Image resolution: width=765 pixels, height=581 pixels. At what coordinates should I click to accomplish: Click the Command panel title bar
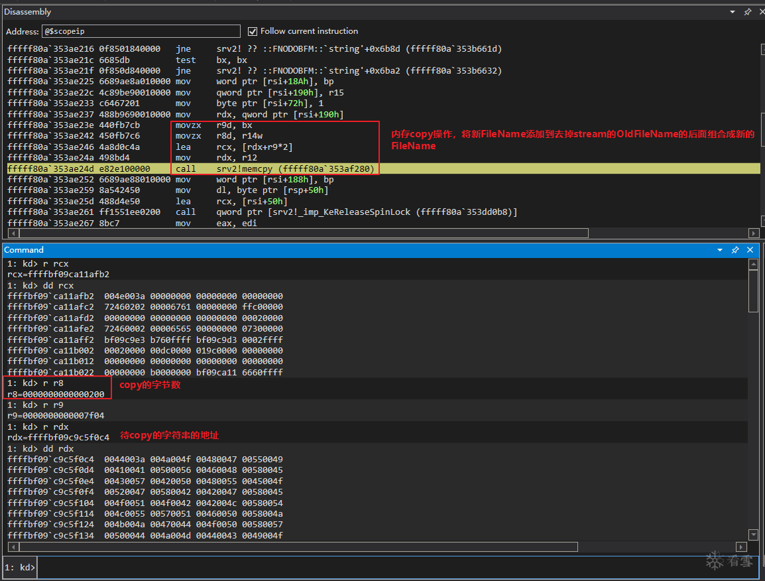[381, 250]
